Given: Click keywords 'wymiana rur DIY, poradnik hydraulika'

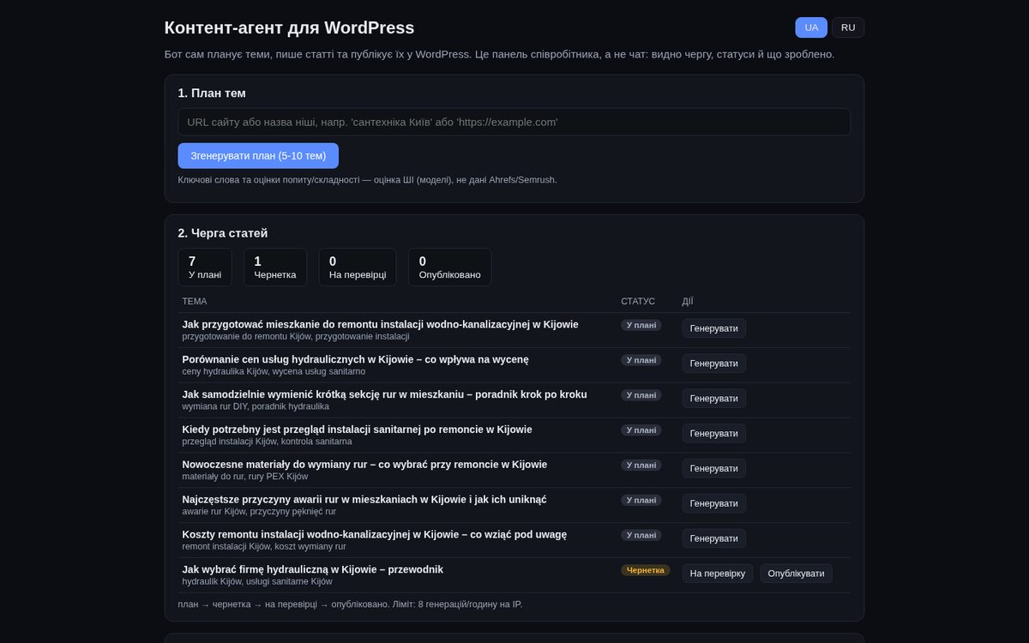Looking at the screenshot, I should [256, 406].
